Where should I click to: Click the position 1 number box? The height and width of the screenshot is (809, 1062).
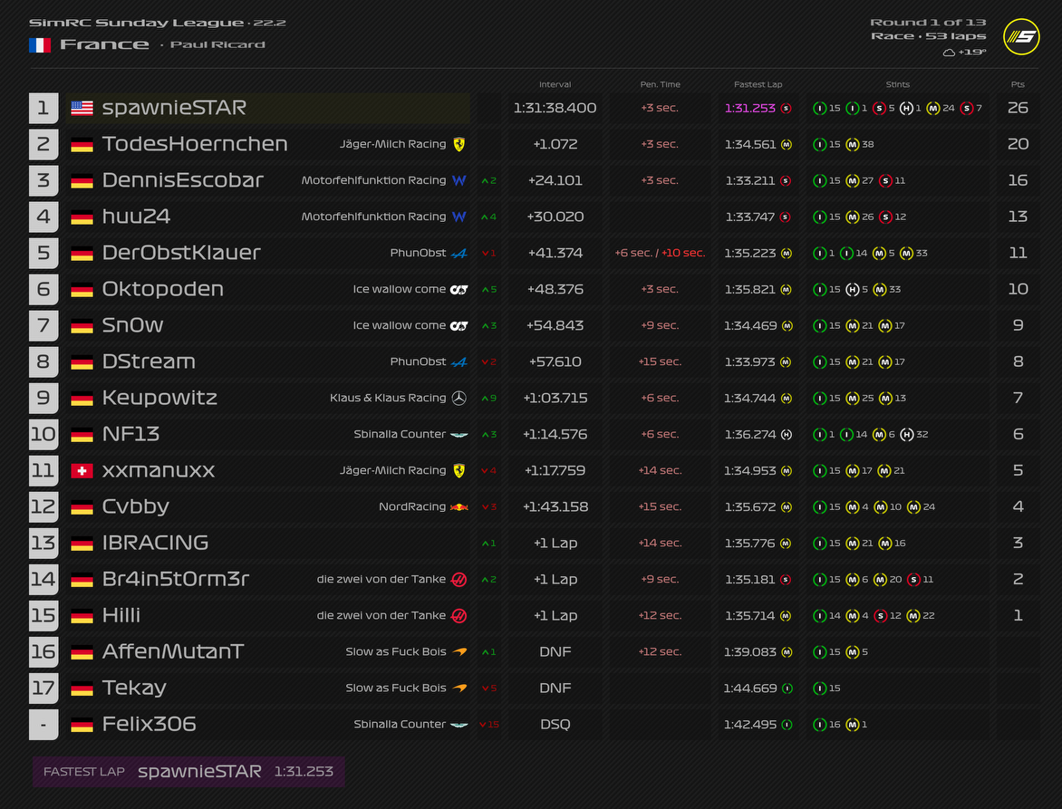[x=43, y=108]
